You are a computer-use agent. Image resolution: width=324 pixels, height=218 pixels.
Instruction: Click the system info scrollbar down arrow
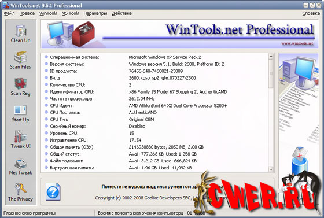[271, 169]
